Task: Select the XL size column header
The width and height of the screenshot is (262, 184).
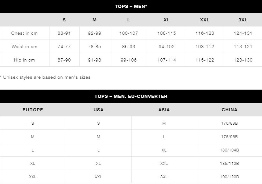Action: (x=167, y=20)
